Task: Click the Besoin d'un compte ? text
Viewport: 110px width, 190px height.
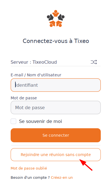Action: coord(30,178)
